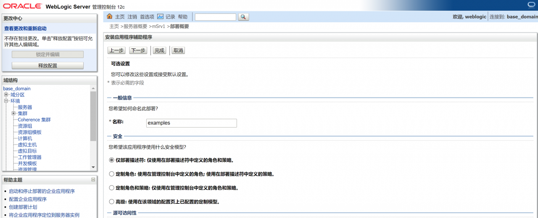538x218 pixels.
Task: Click 域分区 tree item label
Action: (18, 95)
